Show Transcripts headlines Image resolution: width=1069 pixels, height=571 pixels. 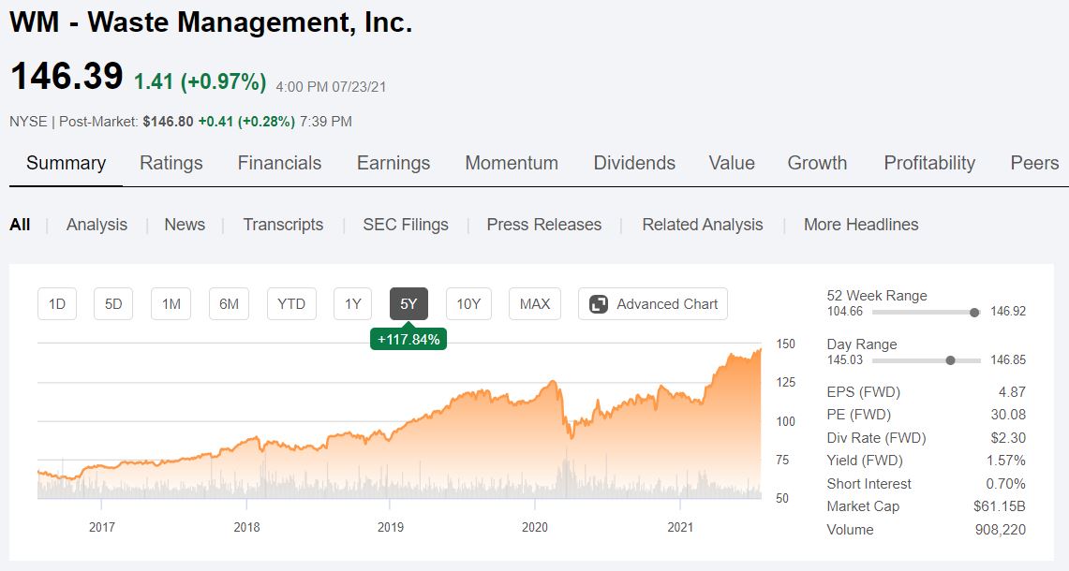point(283,224)
